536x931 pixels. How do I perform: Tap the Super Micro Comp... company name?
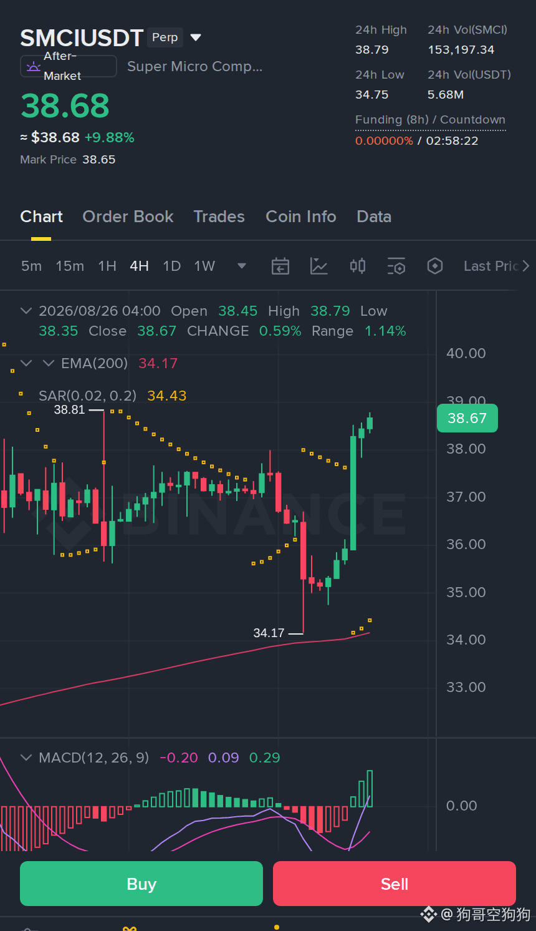pyautogui.click(x=195, y=66)
